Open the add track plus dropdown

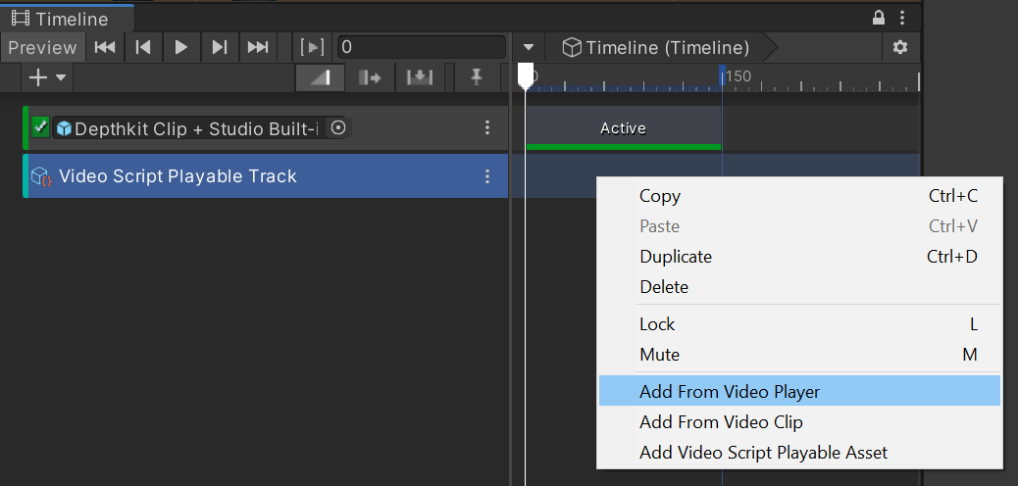[x=47, y=77]
